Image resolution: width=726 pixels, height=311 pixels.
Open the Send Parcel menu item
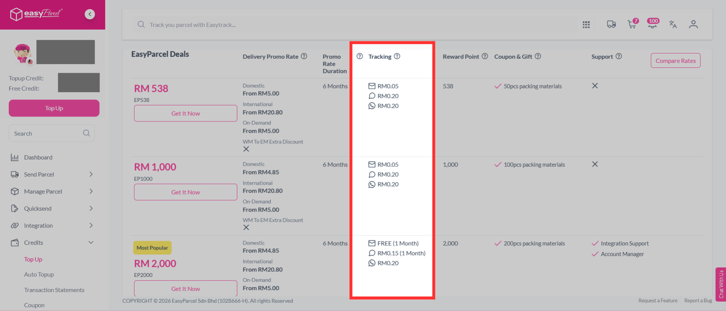(39, 174)
